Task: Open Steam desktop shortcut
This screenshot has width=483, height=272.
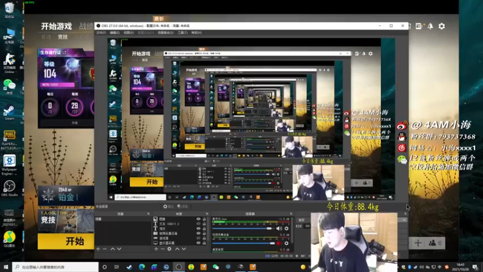Action: (9, 112)
